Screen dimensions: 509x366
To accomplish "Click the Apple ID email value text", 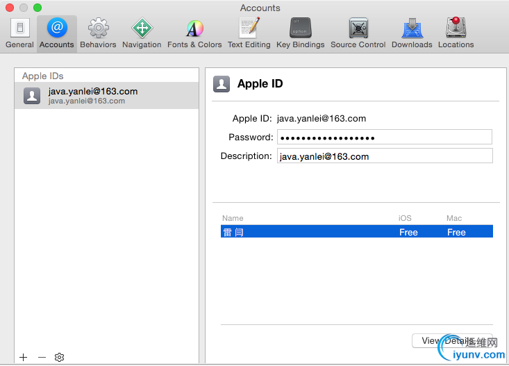I will tap(322, 119).
